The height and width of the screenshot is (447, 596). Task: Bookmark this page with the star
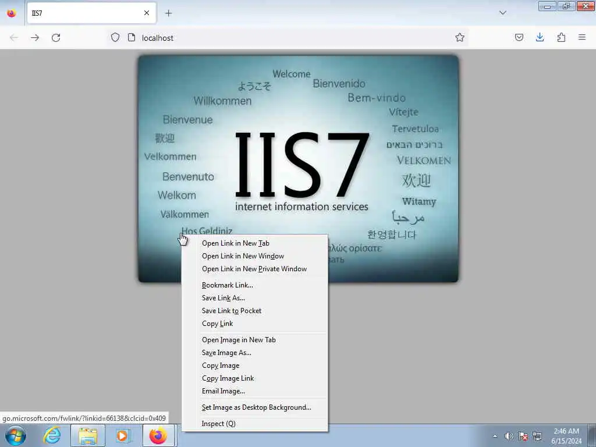pos(460,37)
